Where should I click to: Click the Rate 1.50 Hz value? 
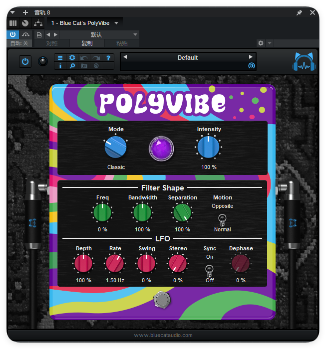115,280
